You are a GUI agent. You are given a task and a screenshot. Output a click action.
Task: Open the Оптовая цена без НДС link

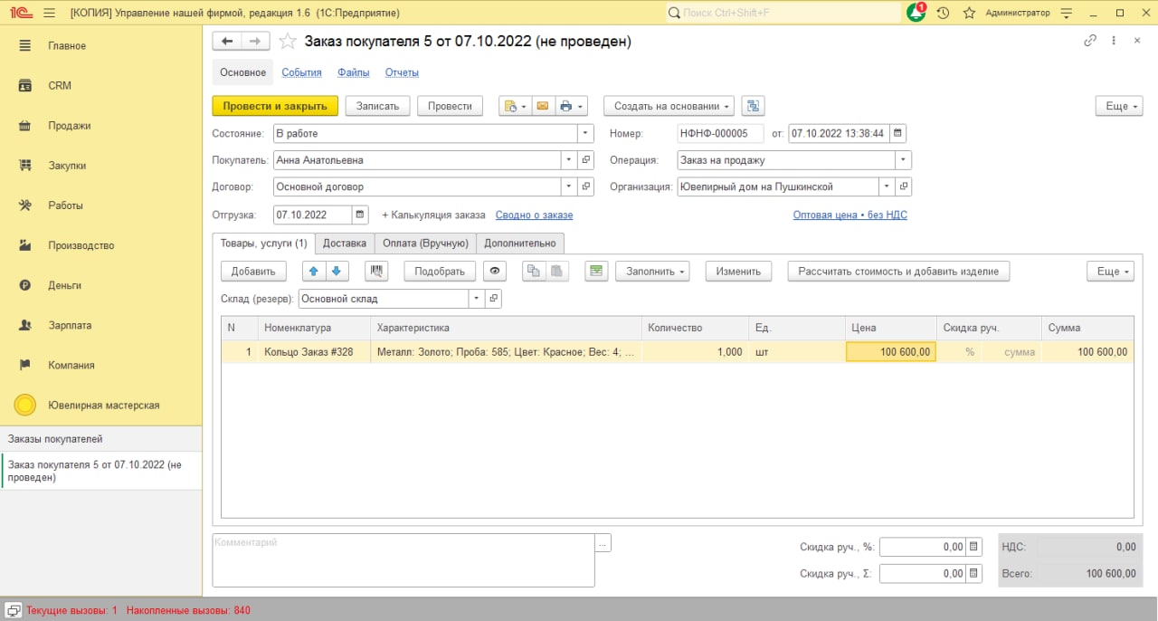[850, 215]
